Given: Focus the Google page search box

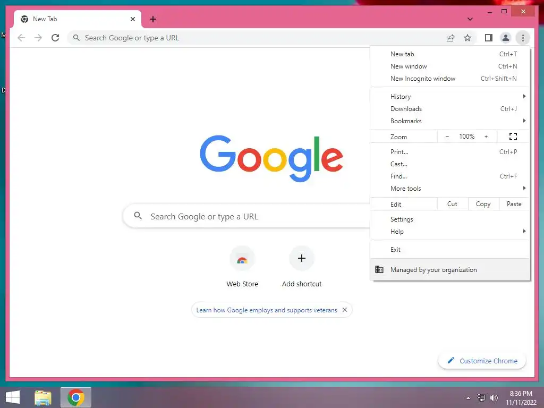Looking at the screenshot, I should 247,216.
